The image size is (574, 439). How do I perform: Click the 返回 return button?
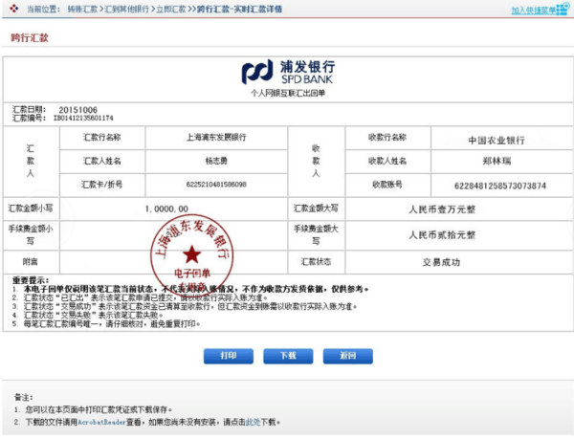click(348, 356)
